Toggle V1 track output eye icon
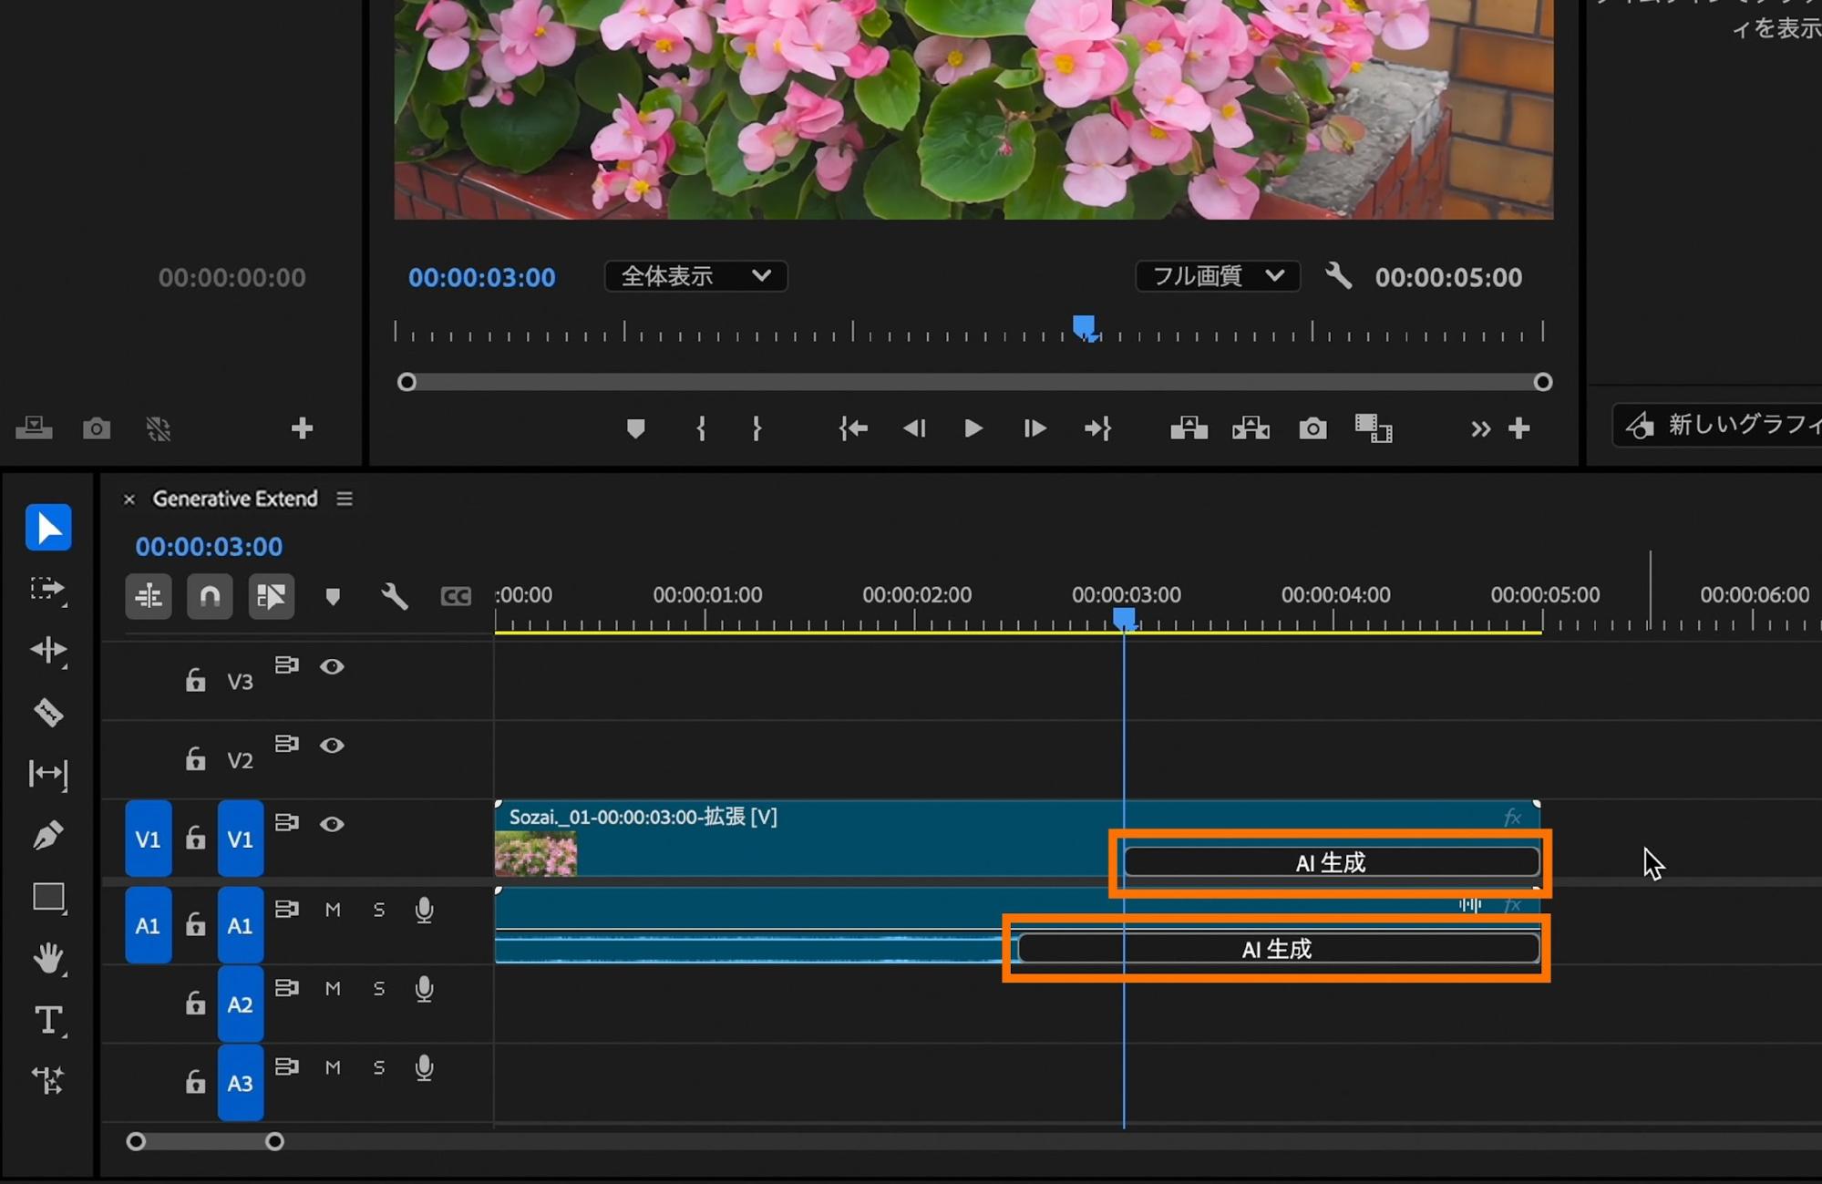 pyautogui.click(x=332, y=824)
